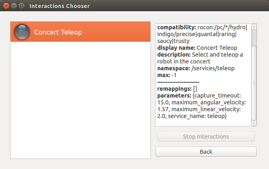Click the max: -1 line

(167, 75)
